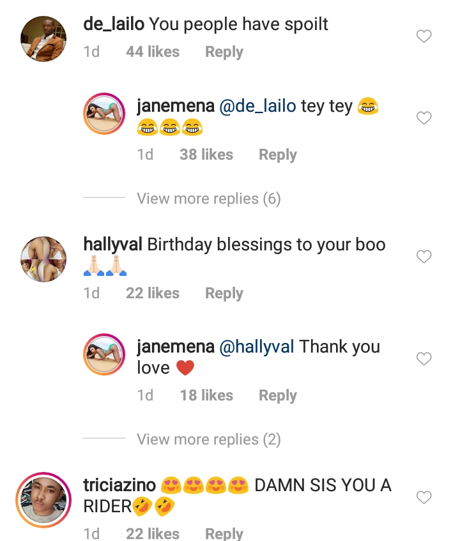Reply to hallyval's comment

[x=224, y=293]
